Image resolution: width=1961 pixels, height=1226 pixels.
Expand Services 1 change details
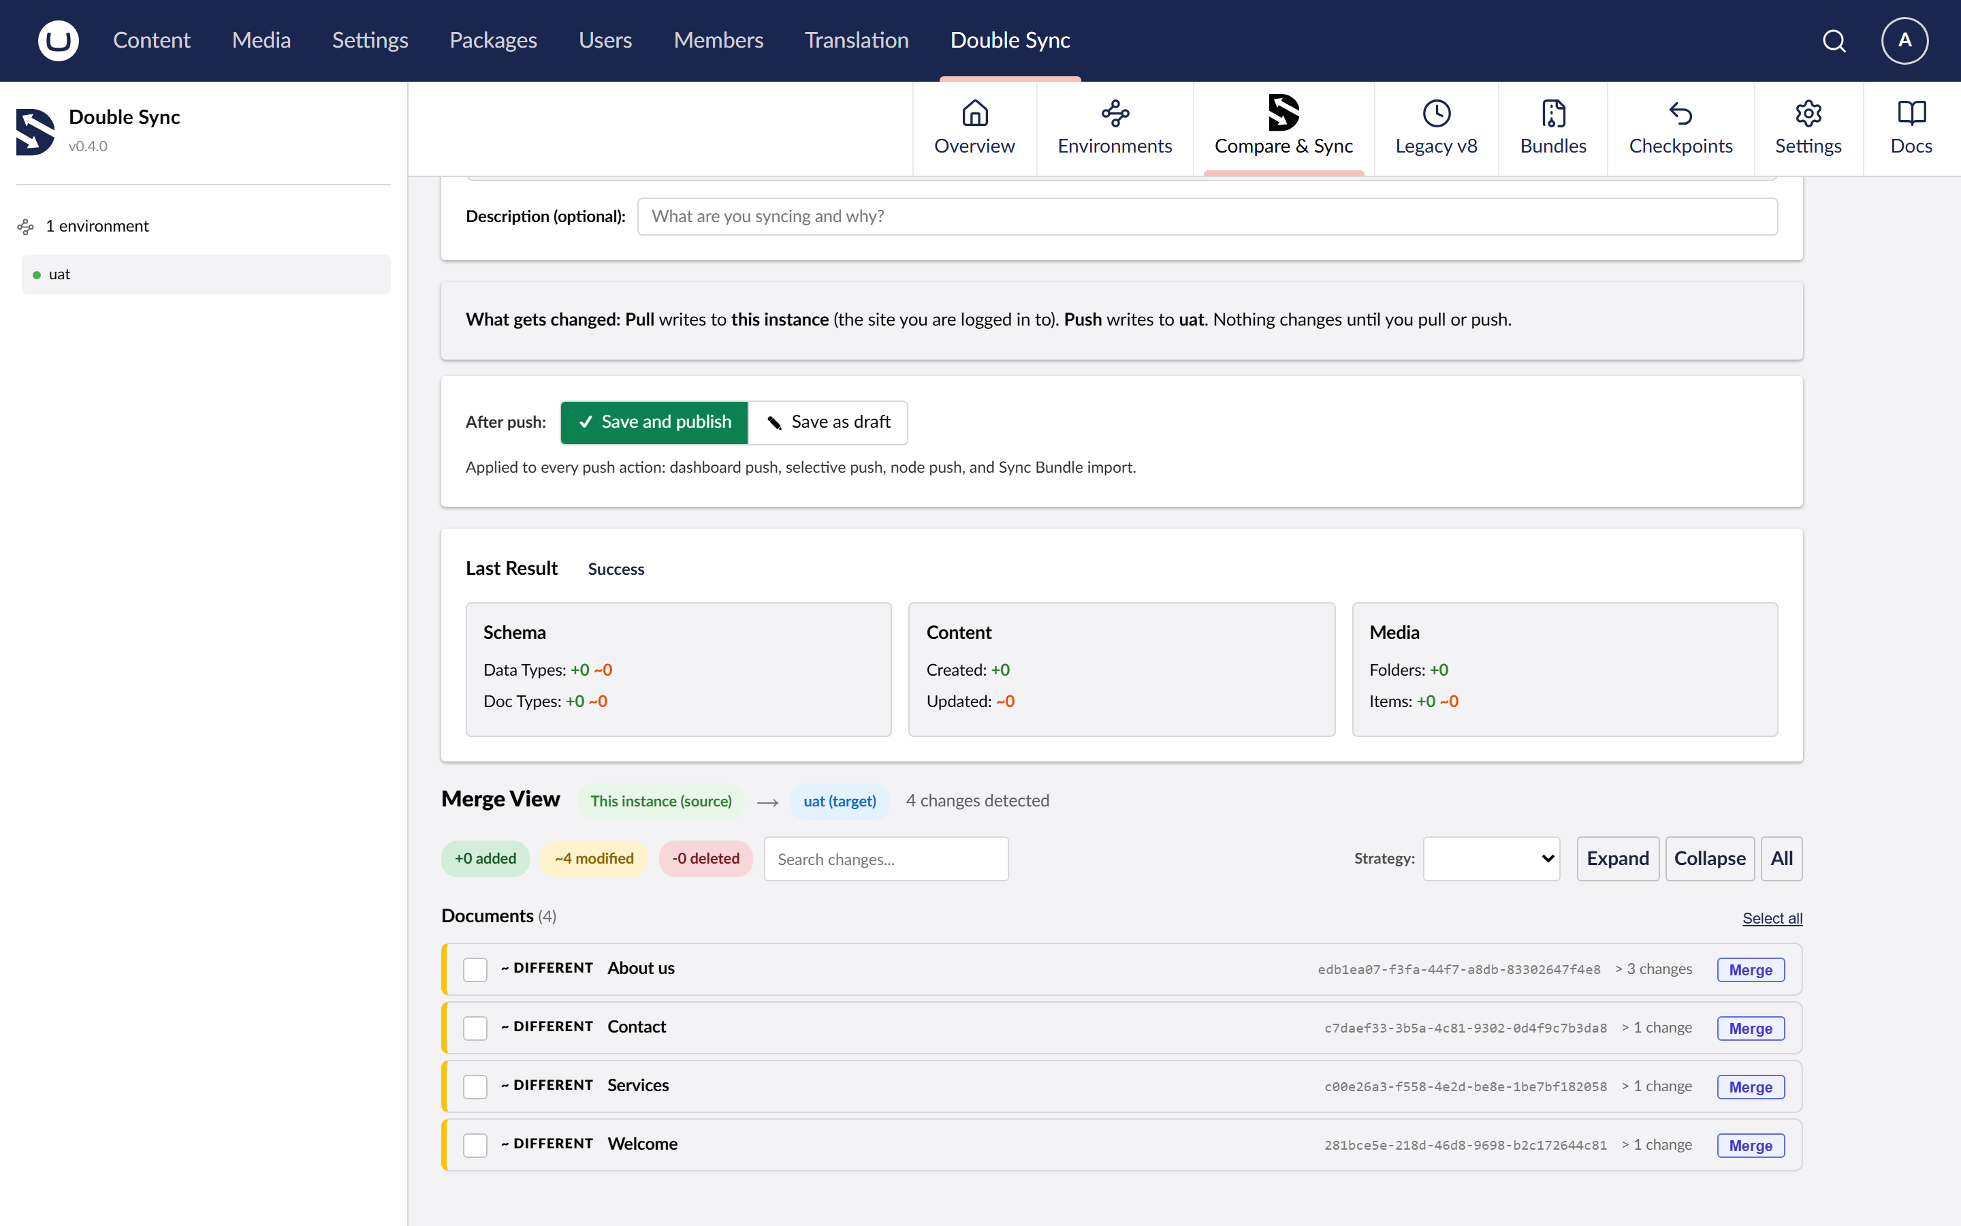tap(1657, 1086)
